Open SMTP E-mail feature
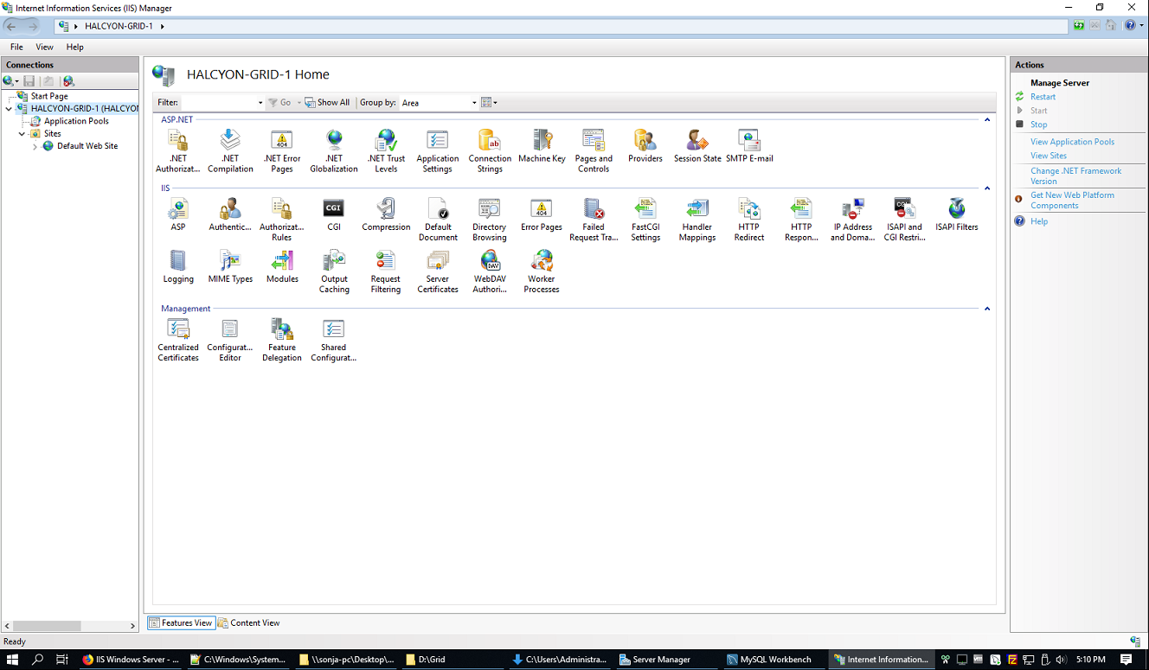Viewport: 1149px width, 670px height. click(749, 146)
